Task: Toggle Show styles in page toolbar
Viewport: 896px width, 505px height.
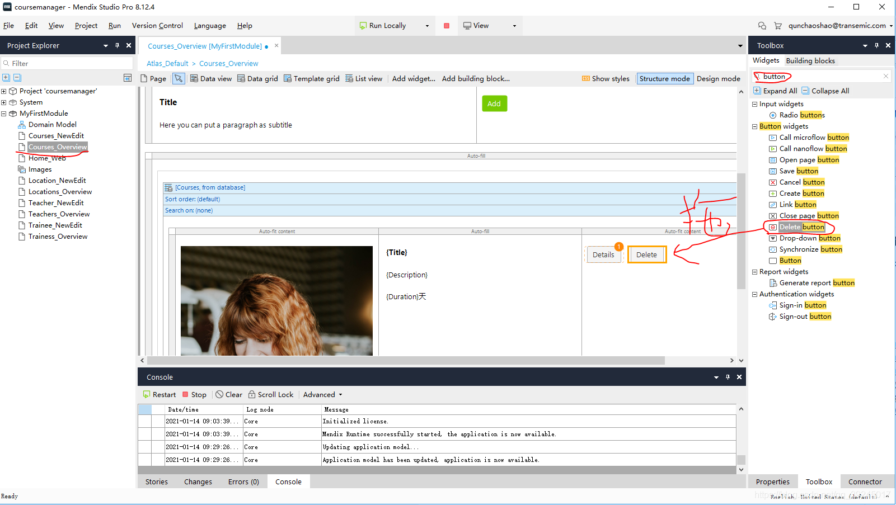Action: (606, 79)
